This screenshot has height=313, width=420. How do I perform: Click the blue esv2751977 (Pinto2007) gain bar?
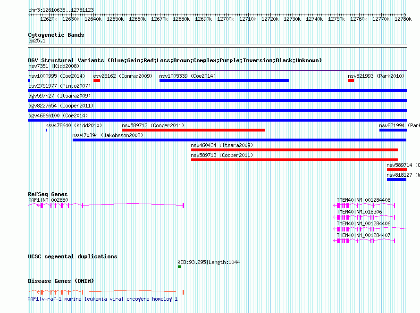(217, 91)
